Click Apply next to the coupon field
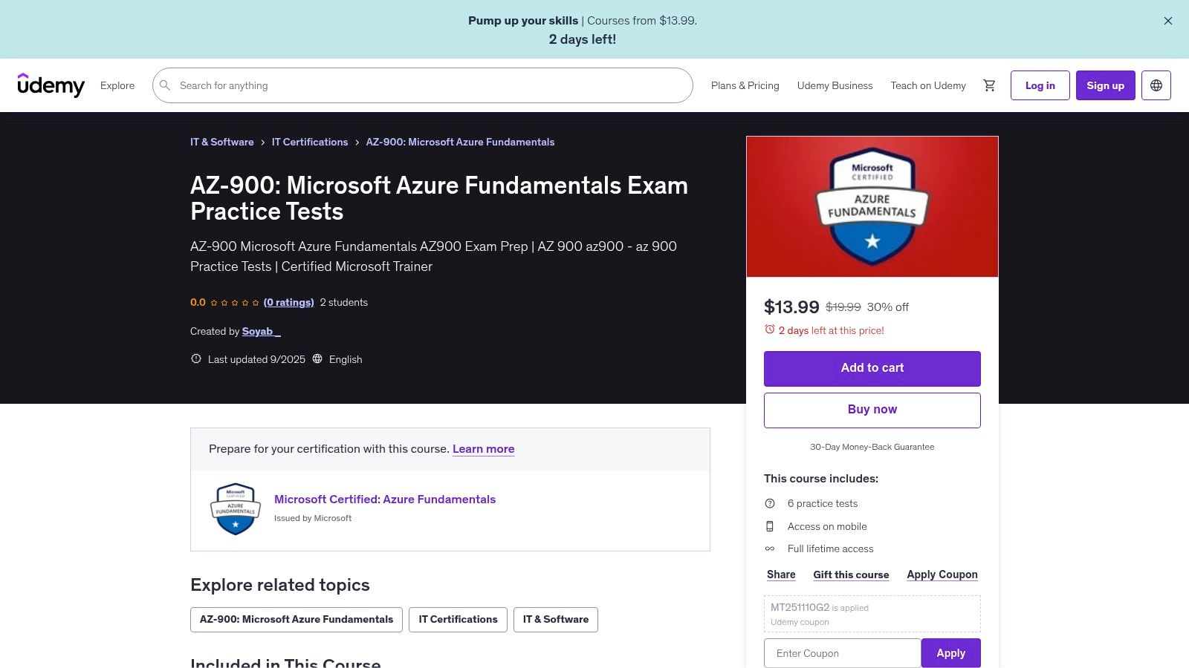The image size is (1189, 668). tap(950, 653)
